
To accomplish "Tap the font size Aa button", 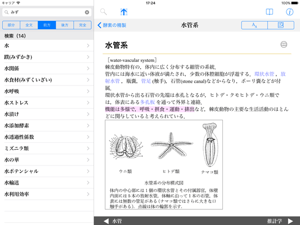I will [x=254, y=25].
